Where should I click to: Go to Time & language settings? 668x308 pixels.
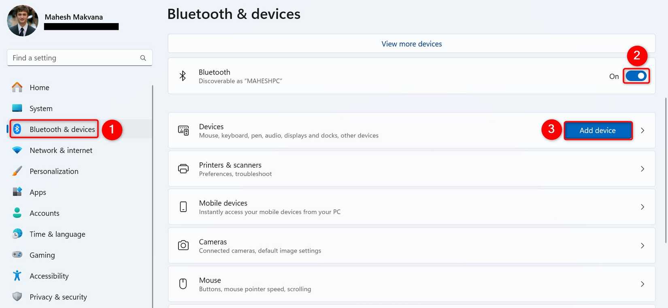57,234
